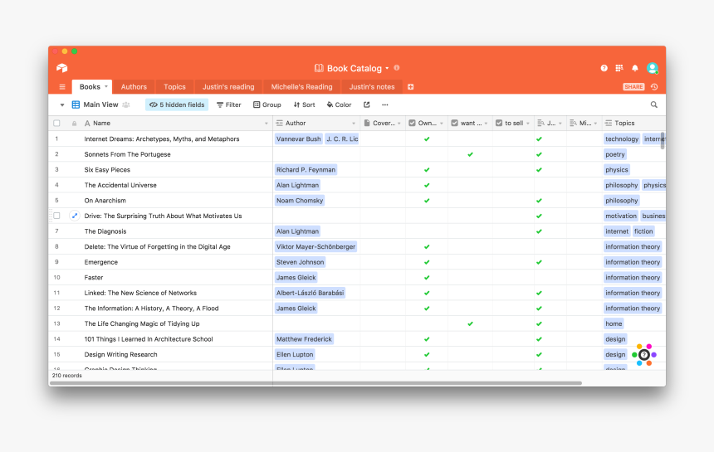This screenshot has width=714, height=452.
Task: Click the collaborators icon next to Main View
Action: pos(126,104)
